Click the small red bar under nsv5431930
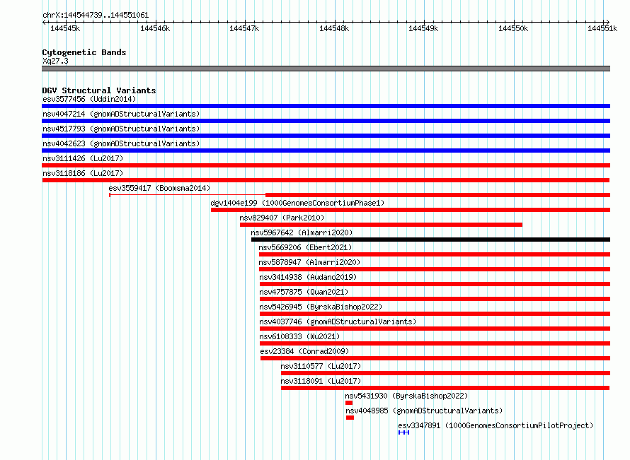This screenshot has height=460, width=630. [x=349, y=403]
